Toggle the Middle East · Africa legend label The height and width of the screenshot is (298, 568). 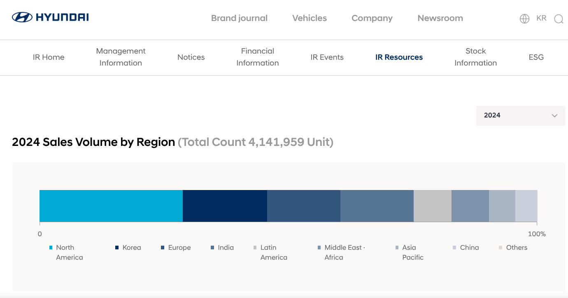point(345,252)
